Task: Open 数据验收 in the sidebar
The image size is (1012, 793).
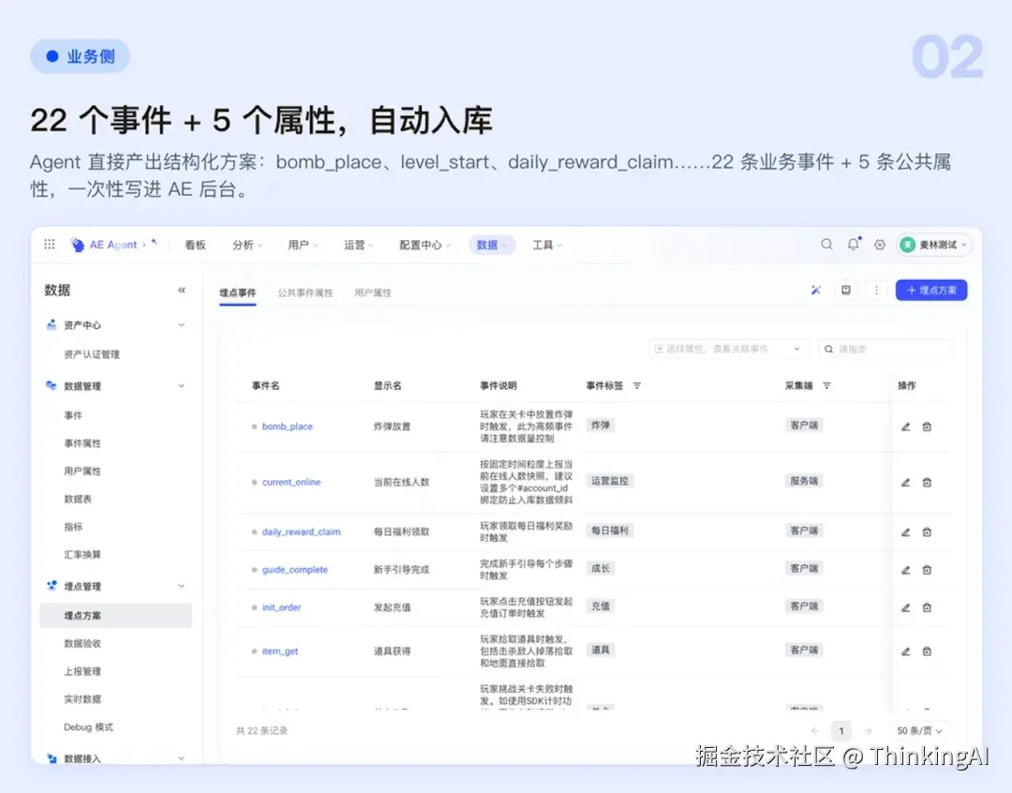Action: (x=82, y=644)
